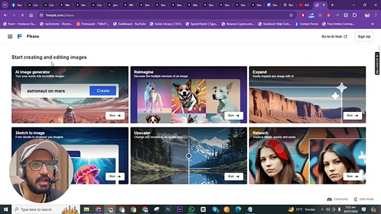Switch to the MC tab
Viewport: 381px width, 214px height.
point(128,5)
